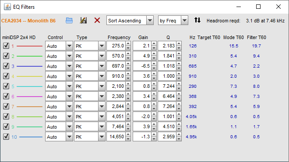Open the load filters folder icon
The height and width of the screenshot is (162, 289).
69,20
